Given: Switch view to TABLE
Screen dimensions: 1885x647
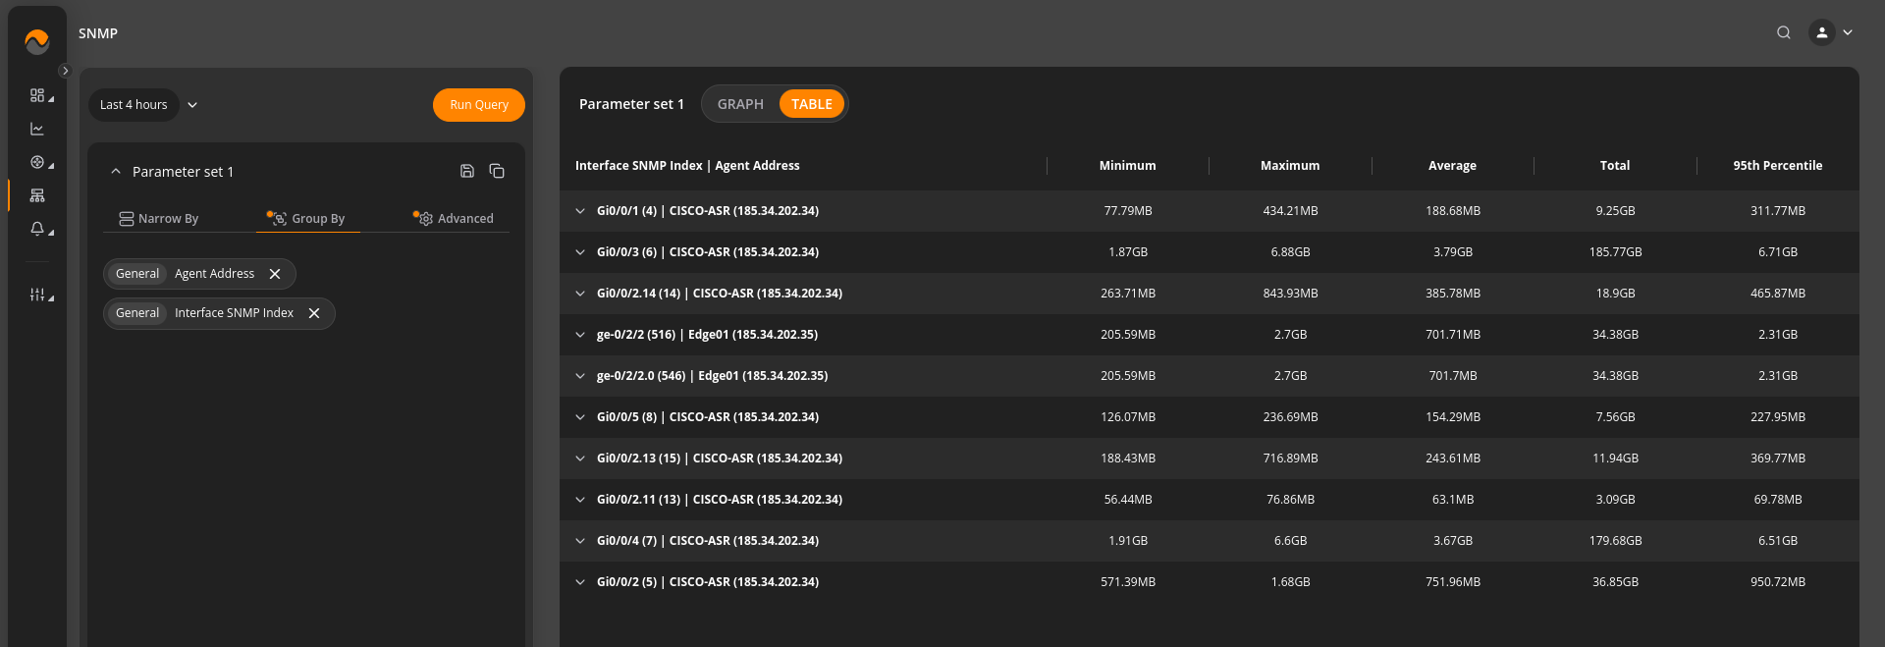Looking at the screenshot, I should click(x=812, y=104).
